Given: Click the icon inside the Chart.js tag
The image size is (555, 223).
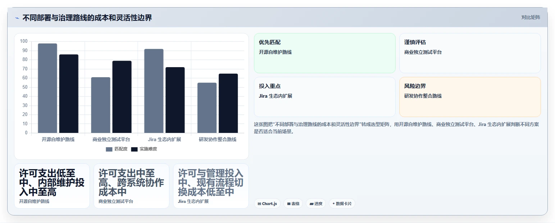Looking at the screenshot, I should pos(259,204).
